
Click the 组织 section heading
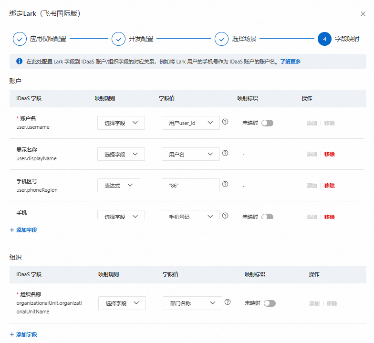point(15,257)
